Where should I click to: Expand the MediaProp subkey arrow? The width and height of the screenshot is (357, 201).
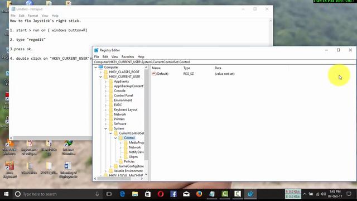coord(120,143)
